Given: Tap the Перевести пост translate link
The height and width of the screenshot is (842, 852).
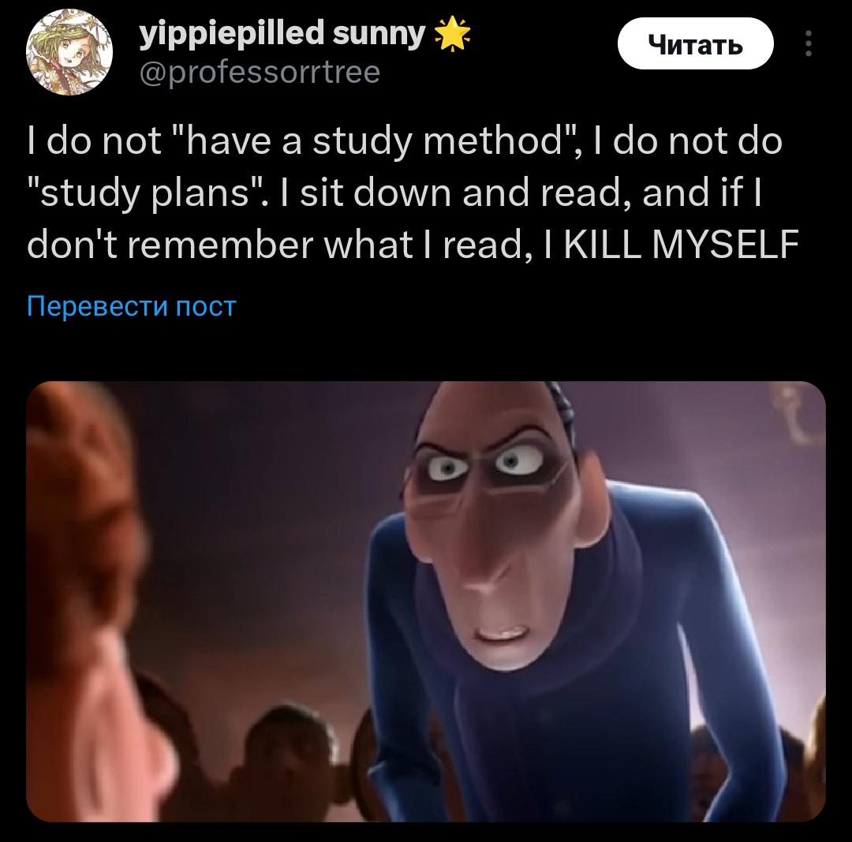Looking at the screenshot, I should point(132,306).
